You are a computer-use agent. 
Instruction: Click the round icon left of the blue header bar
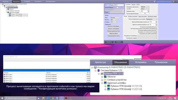point(155,2)
